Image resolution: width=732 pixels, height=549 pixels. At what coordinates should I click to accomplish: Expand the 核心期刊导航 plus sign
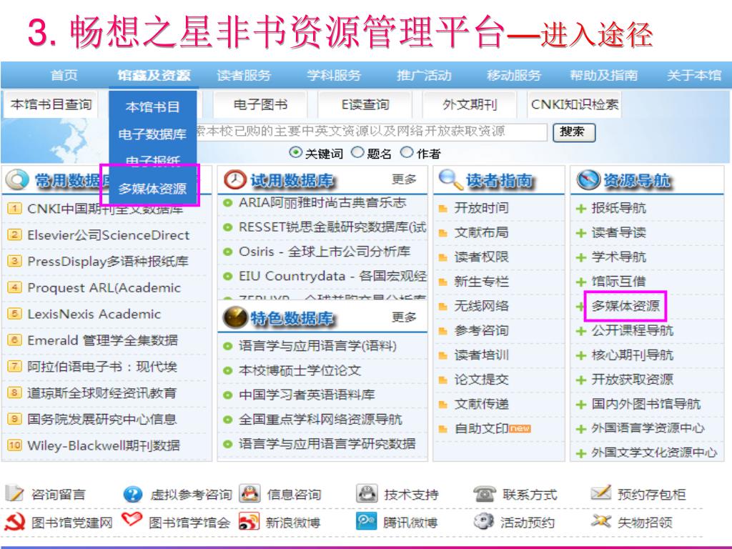(x=581, y=356)
